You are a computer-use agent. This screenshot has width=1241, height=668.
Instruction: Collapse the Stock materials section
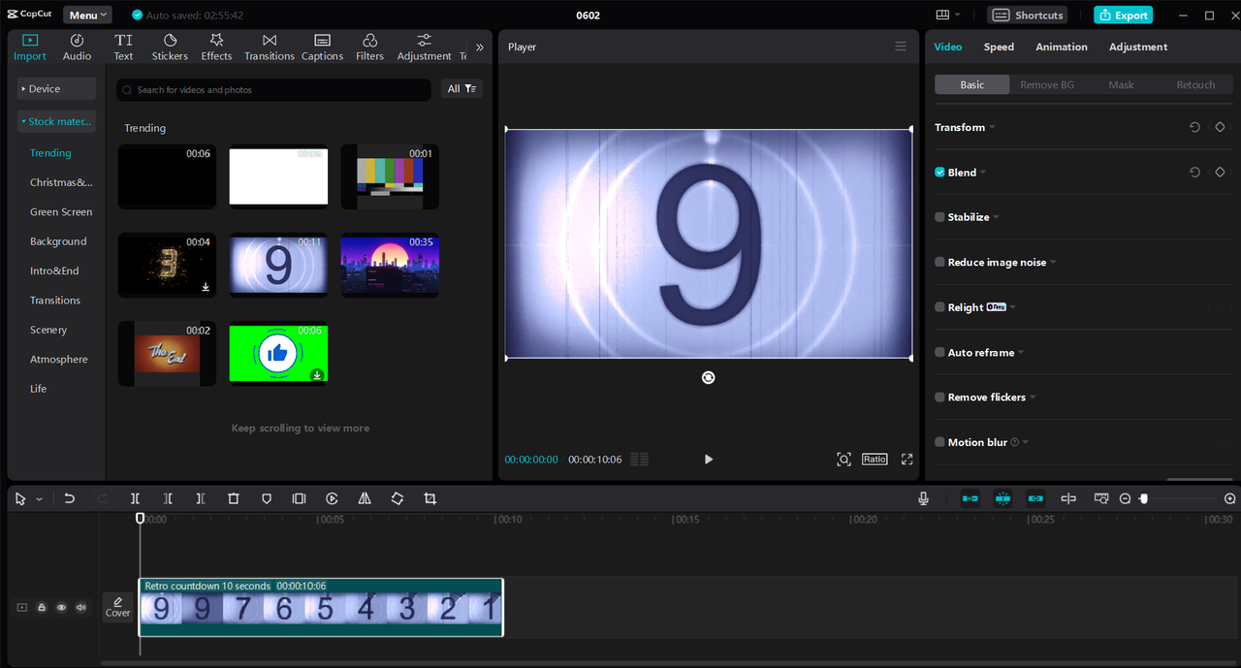[56, 121]
